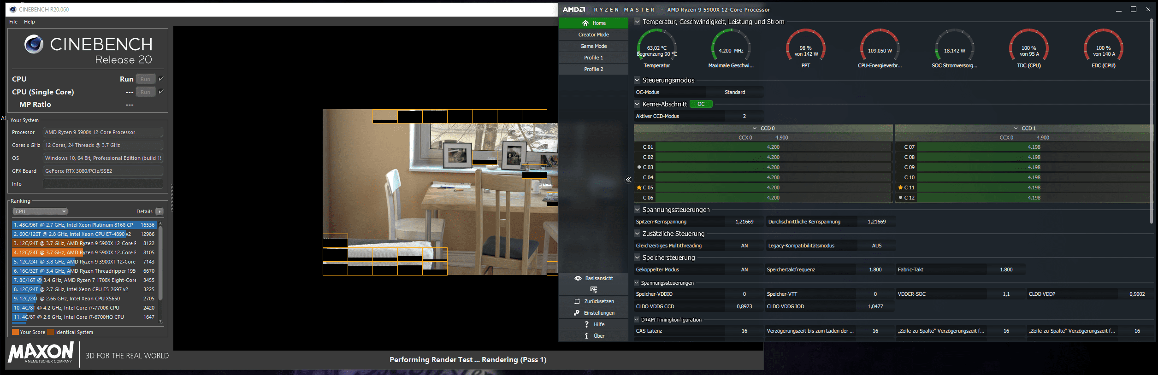Screen dimensions: 1158x375
Task: Click the Cinebench Release 20 sphere logo
Action: tap(34, 44)
